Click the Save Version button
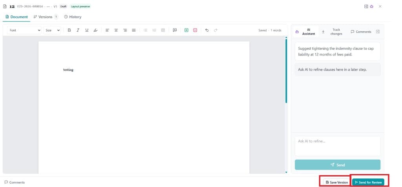The image size is (402, 187). (x=336, y=182)
